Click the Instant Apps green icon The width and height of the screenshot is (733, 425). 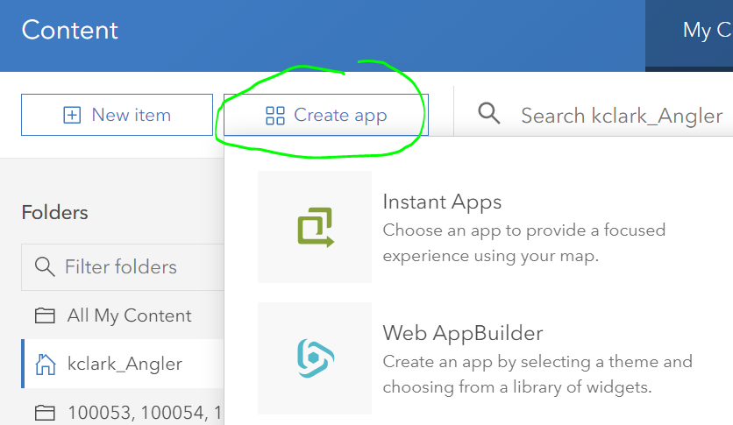(315, 227)
